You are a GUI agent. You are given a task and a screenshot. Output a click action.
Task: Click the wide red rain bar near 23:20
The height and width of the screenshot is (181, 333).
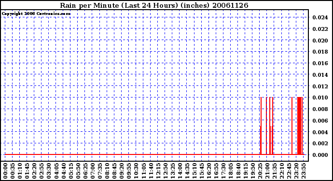point(299,126)
